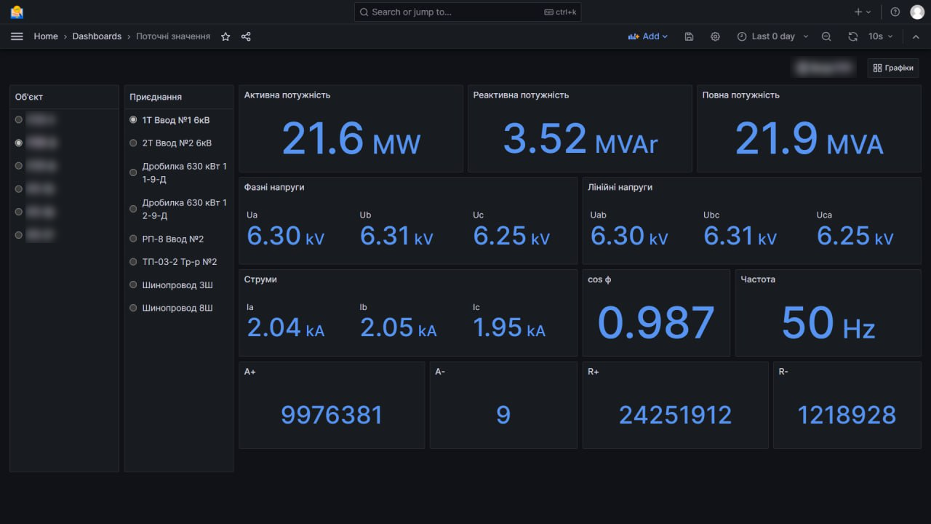Screen dimensions: 931x524
Task: Click the refresh dashboard icon
Action: 853,36
